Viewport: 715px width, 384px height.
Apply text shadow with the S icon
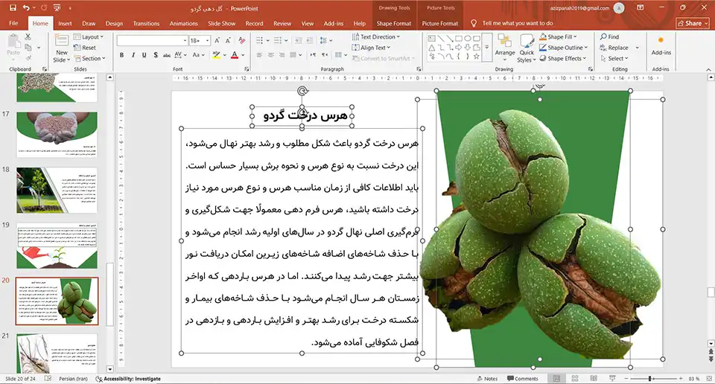[x=156, y=54]
